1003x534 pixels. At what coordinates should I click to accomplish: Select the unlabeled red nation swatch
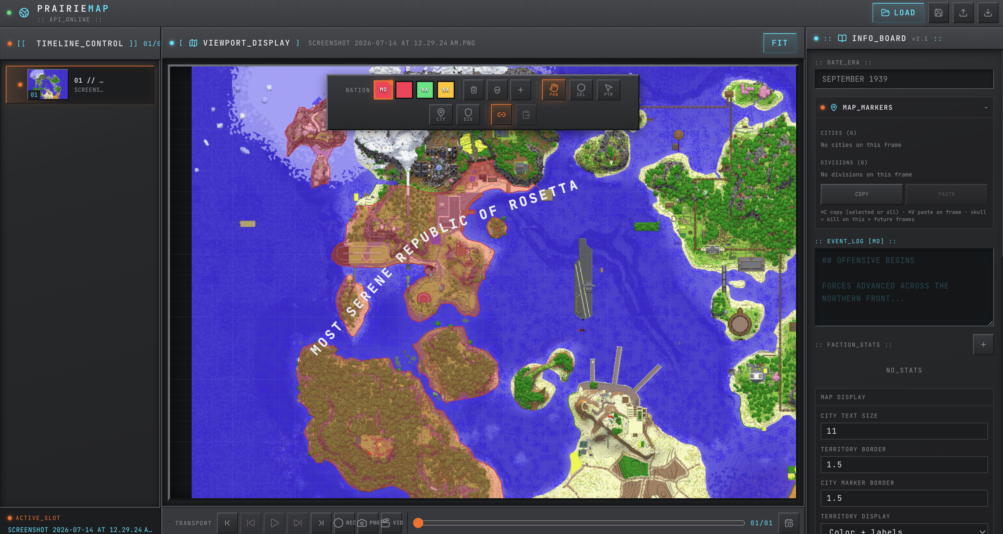tap(404, 90)
